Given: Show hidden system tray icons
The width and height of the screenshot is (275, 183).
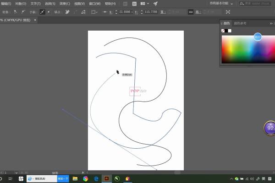Looking at the screenshot, I should point(231,178).
